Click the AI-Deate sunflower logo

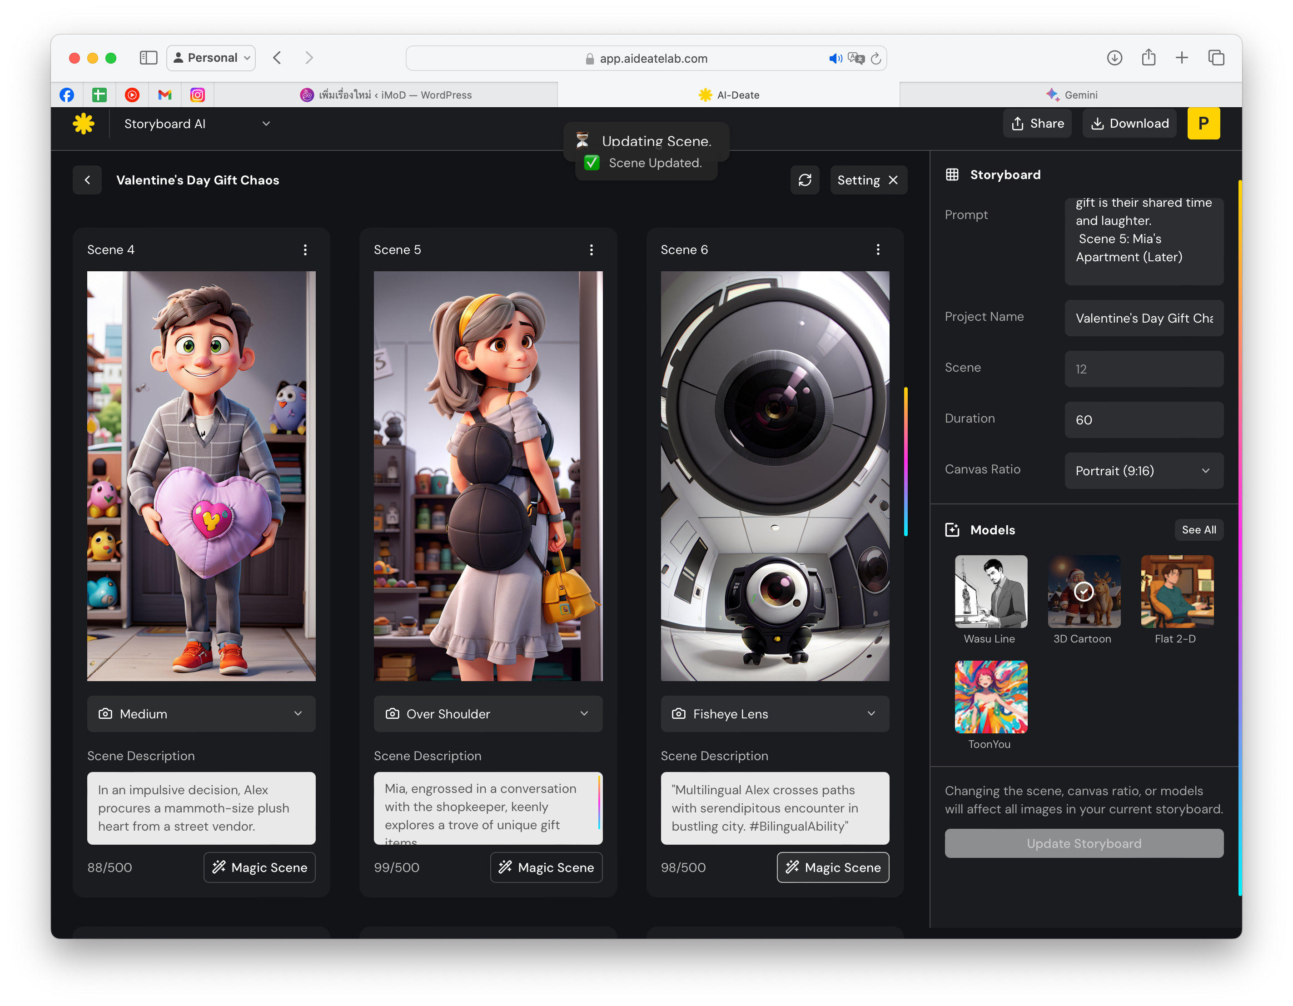(84, 124)
